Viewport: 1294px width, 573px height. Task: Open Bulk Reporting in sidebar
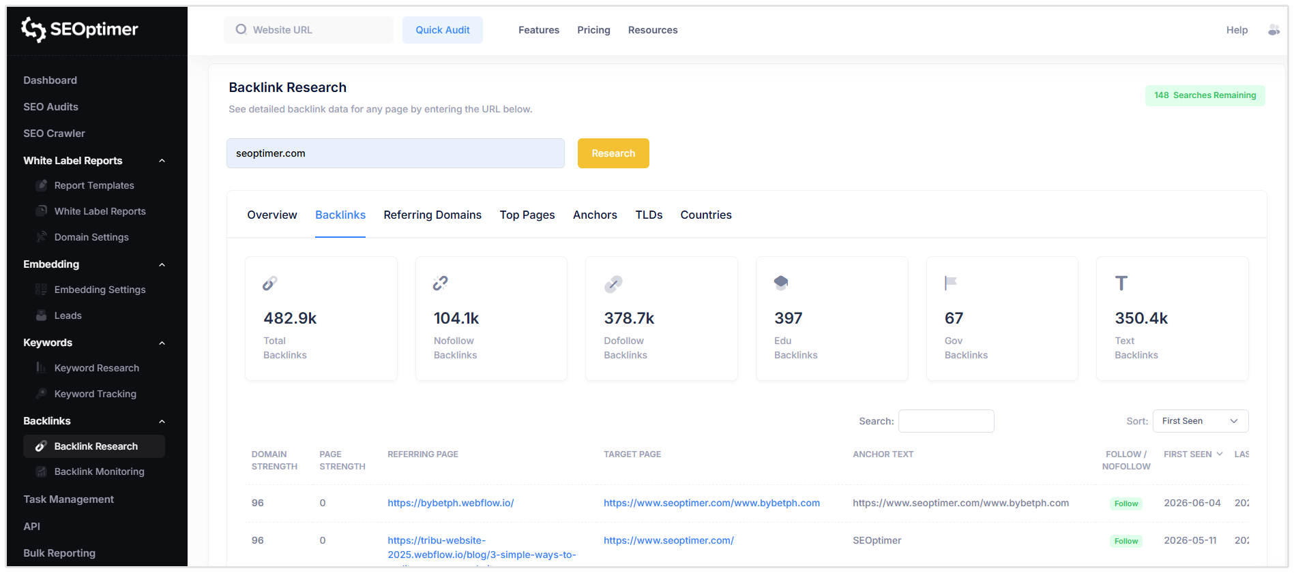[59, 553]
